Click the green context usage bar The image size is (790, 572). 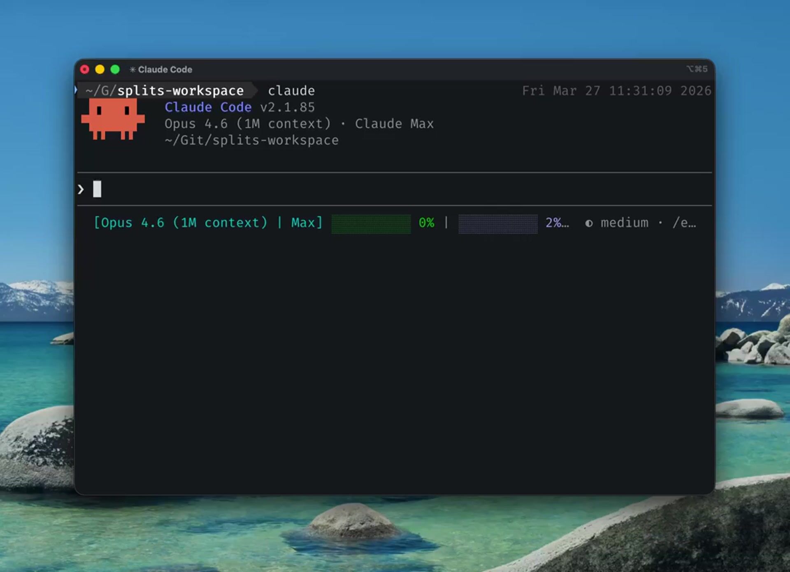click(371, 224)
